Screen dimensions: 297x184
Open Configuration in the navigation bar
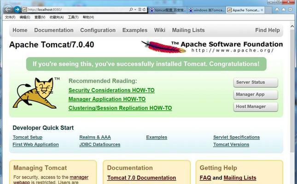pos(98,30)
